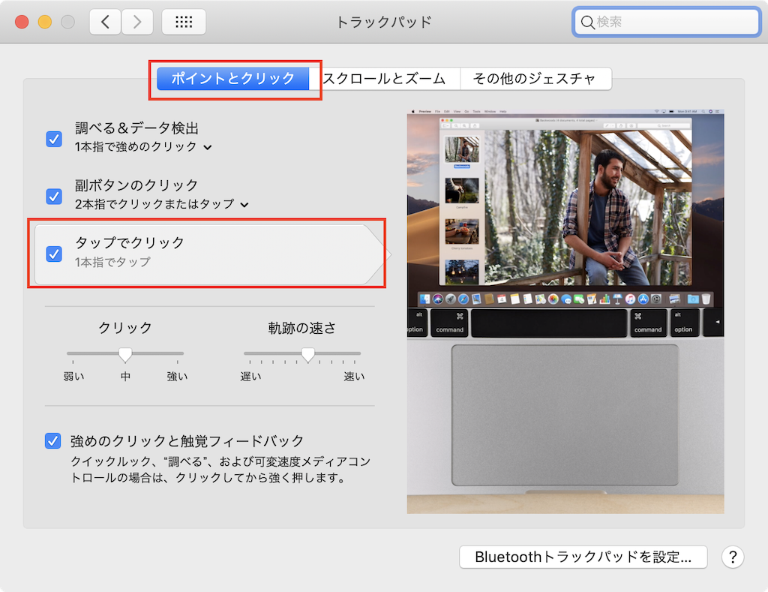Disable the 副ボタンのクリック checkbox

(52, 197)
